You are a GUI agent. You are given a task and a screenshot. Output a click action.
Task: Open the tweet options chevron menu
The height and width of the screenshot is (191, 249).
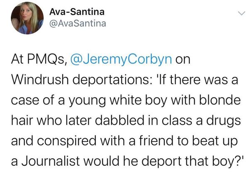239,13
